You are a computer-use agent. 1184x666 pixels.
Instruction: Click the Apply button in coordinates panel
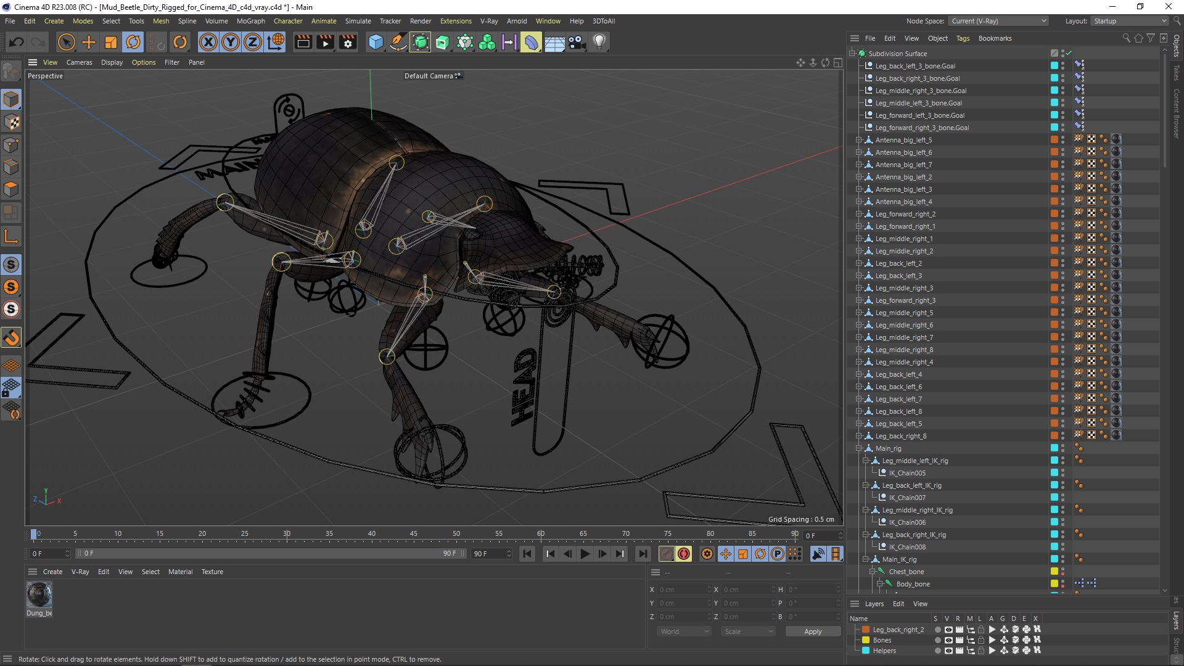point(812,631)
